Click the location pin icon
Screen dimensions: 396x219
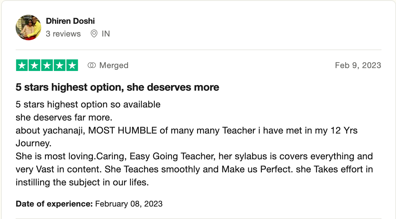click(x=94, y=34)
